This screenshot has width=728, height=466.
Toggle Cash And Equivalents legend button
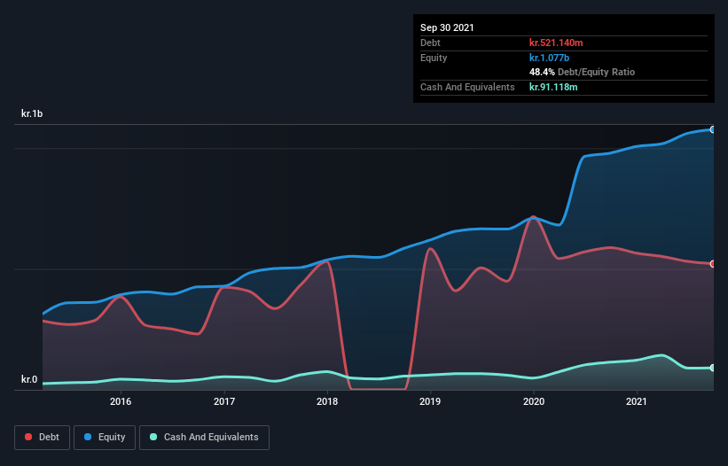[204, 438]
